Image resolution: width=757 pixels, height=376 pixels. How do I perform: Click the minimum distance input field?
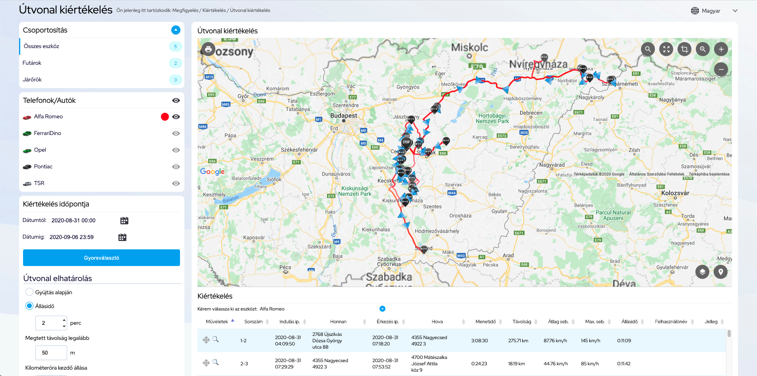[x=51, y=353]
